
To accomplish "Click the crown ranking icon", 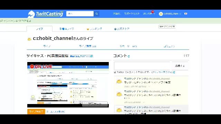I will tap(88, 29).
